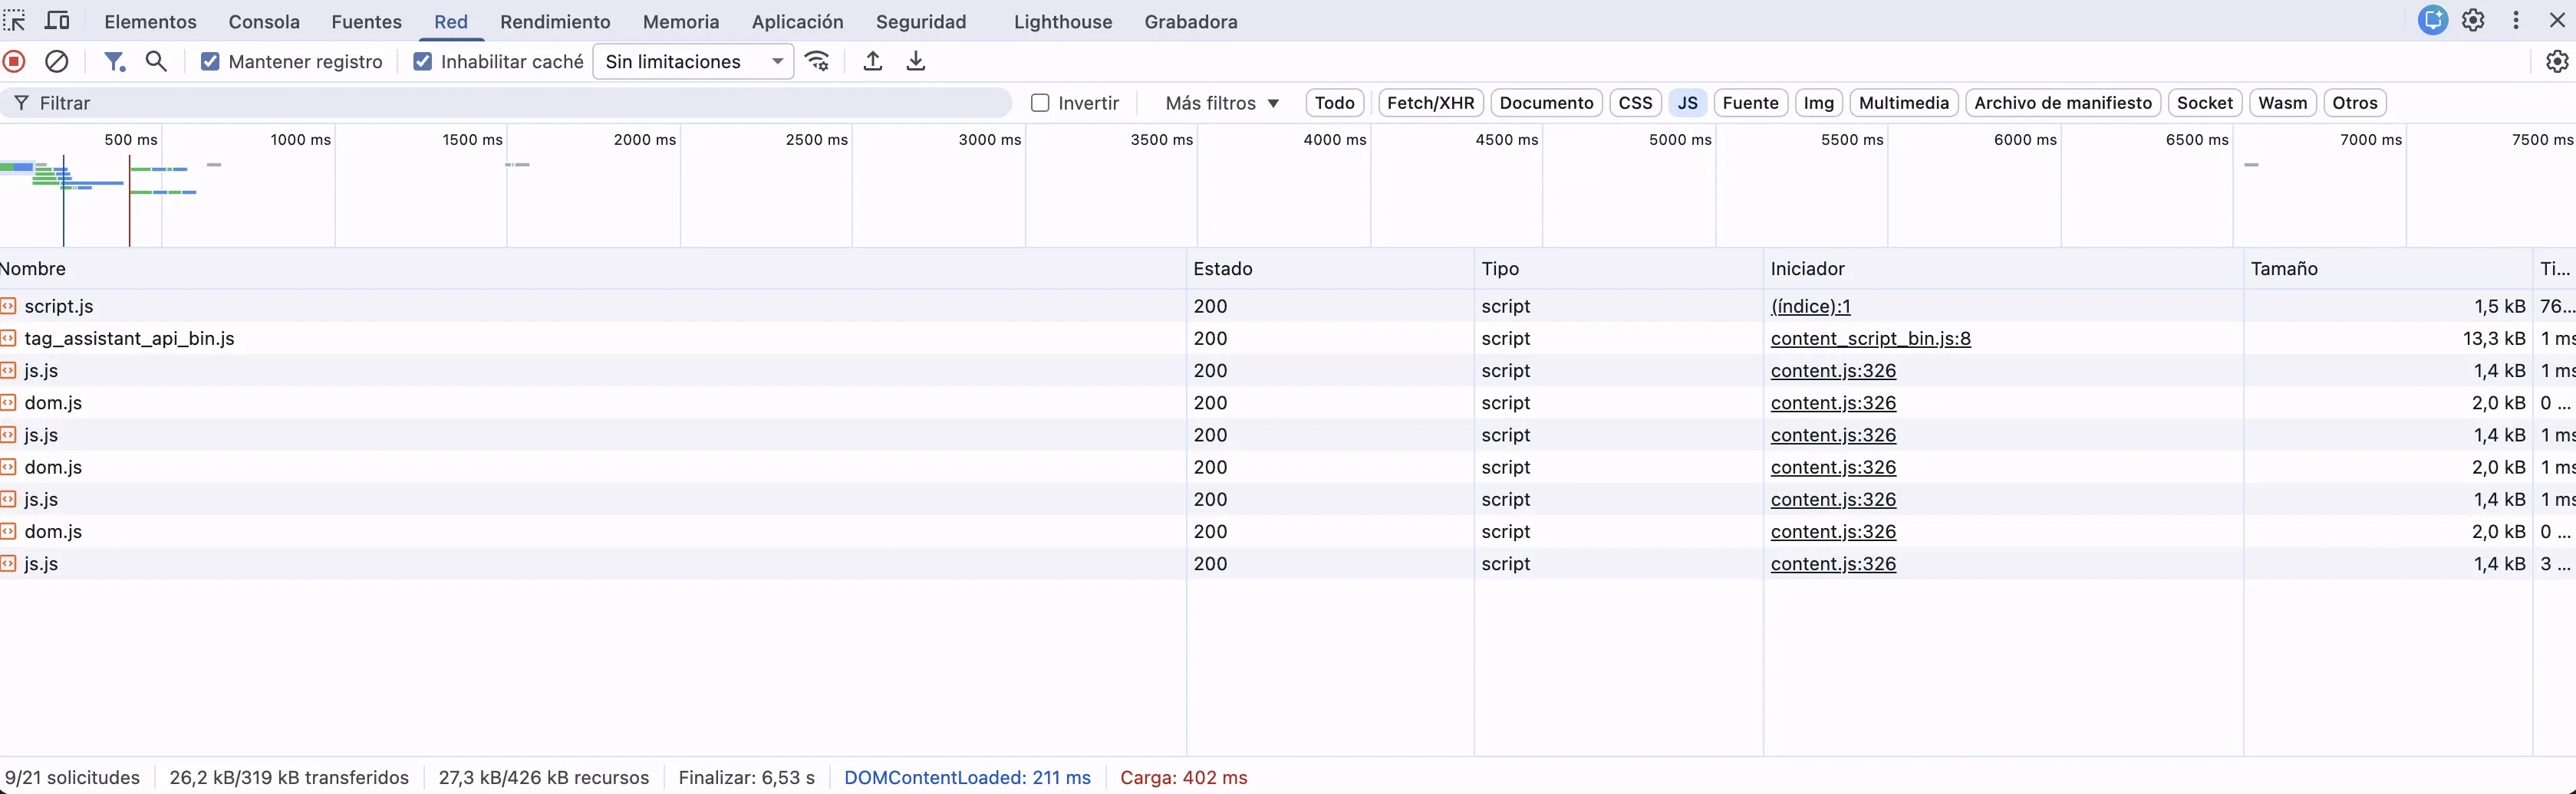
Task: Select the Fetch/XHR filter
Action: pyautogui.click(x=1430, y=103)
